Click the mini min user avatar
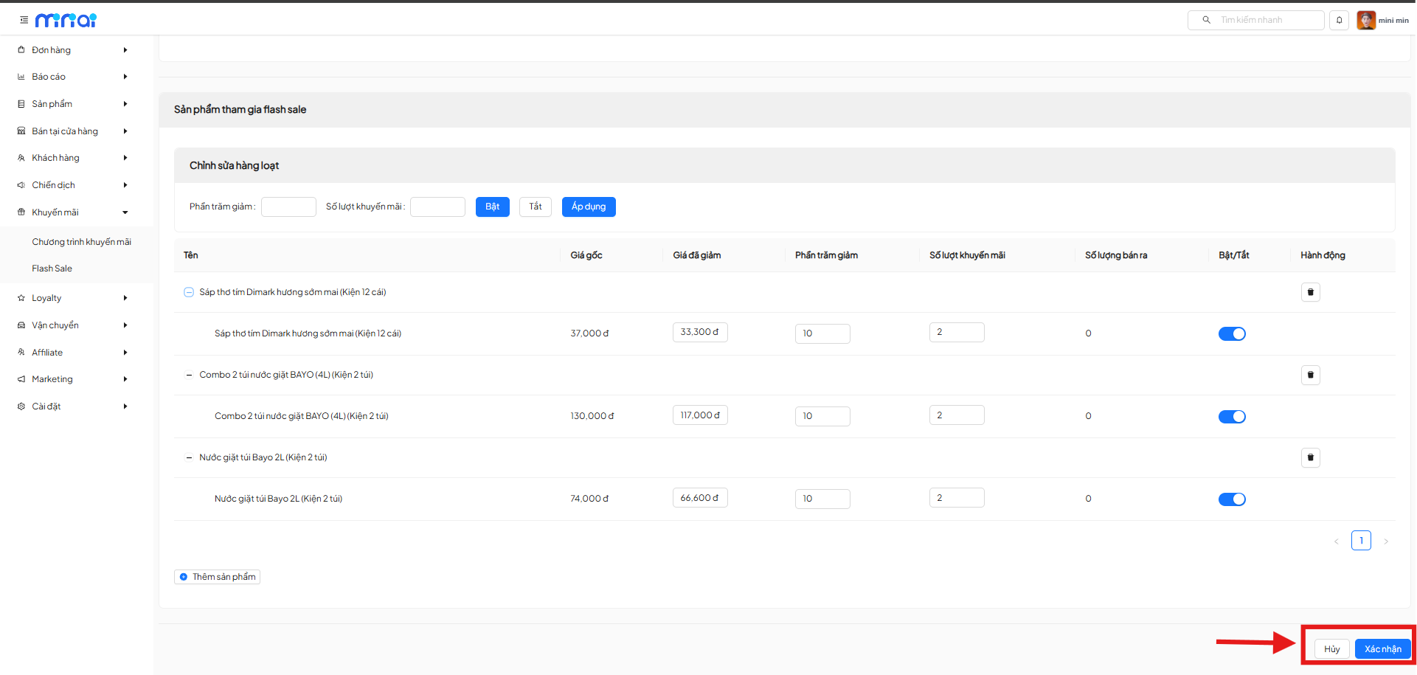The width and height of the screenshot is (1417, 675). coord(1365,20)
